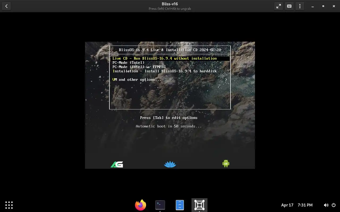The height and width of the screenshot is (212, 340).
Task: Minimize the Bliss-v16 window
Action: [313, 6]
